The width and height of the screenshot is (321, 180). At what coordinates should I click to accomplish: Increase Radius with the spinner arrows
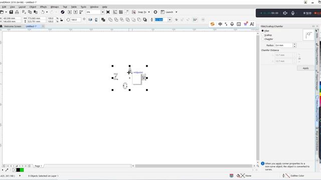pos(294,44)
